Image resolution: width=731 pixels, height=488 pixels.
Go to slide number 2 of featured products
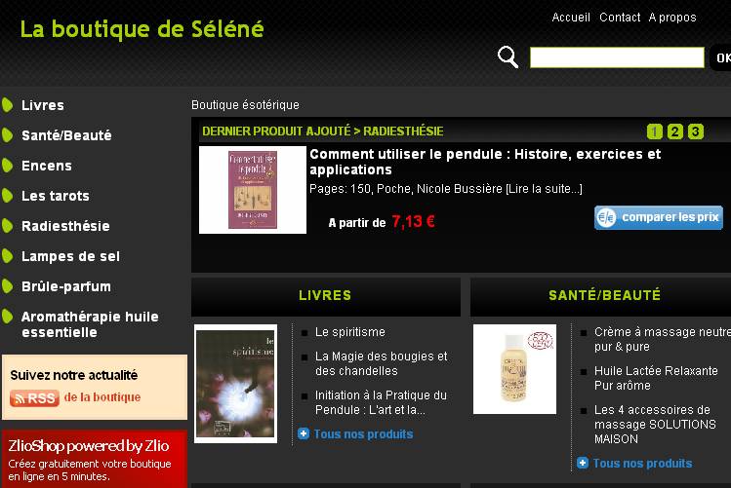tap(674, 131)
